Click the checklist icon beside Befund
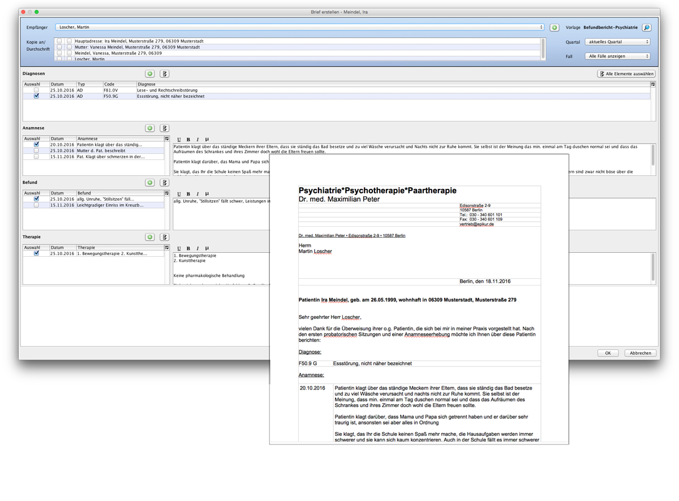 tap(165, 183)
